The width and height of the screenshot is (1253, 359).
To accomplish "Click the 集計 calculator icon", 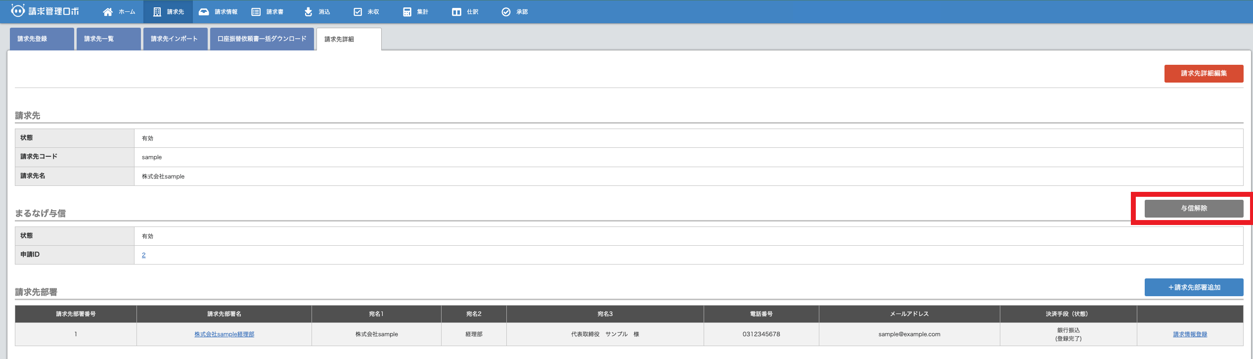I will (407, 12).
